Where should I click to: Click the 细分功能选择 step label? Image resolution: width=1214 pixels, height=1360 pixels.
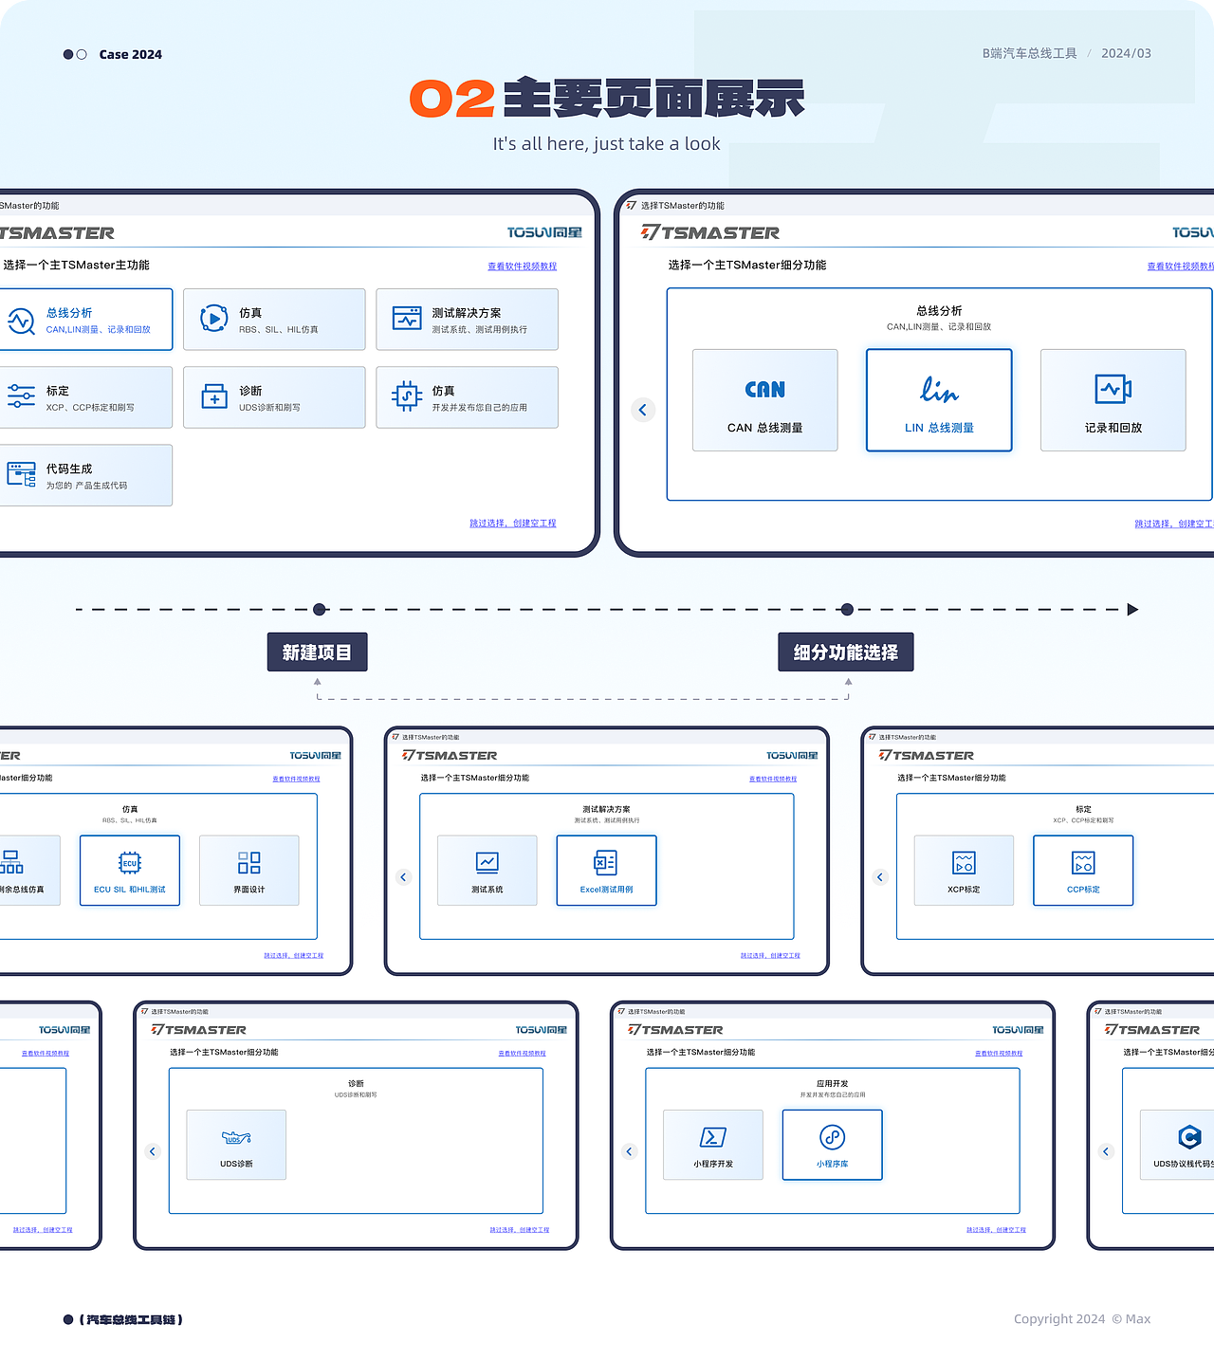point(846,652)
